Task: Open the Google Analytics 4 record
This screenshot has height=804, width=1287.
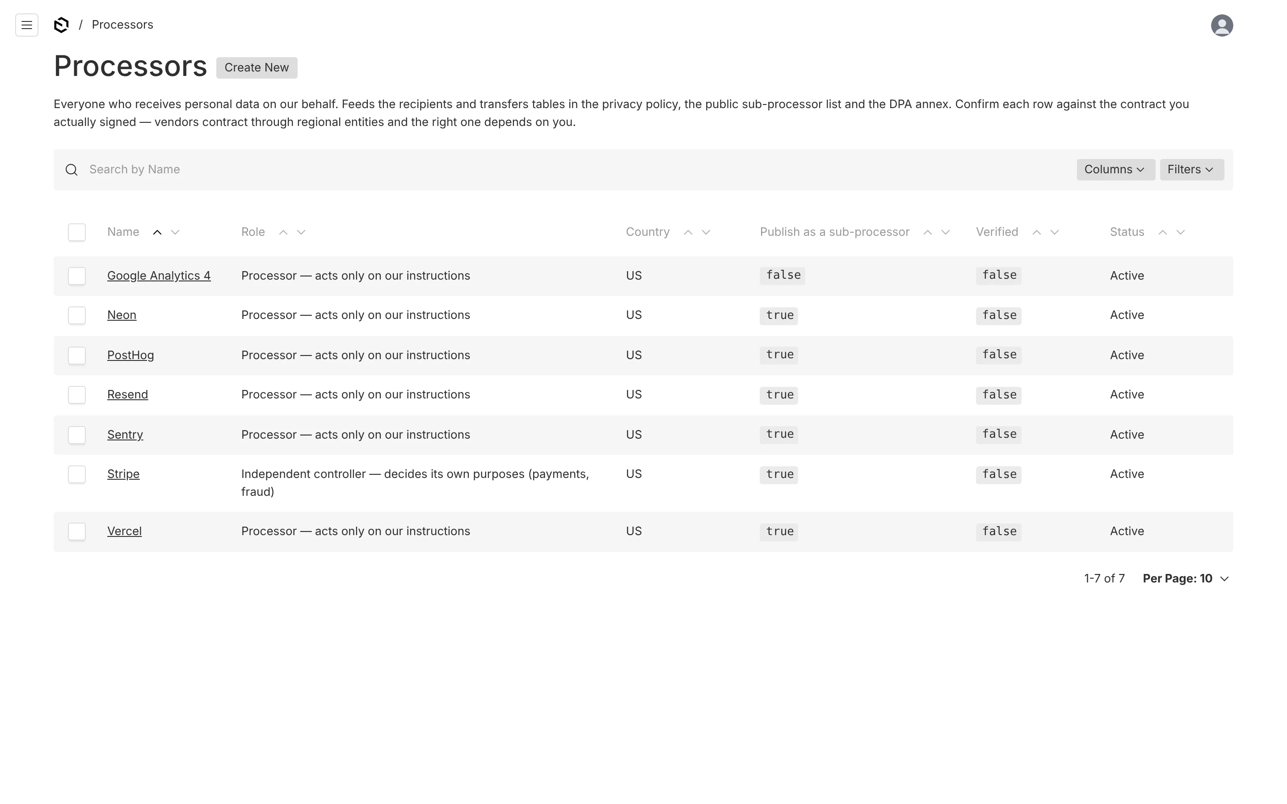Action: [159, 276]
